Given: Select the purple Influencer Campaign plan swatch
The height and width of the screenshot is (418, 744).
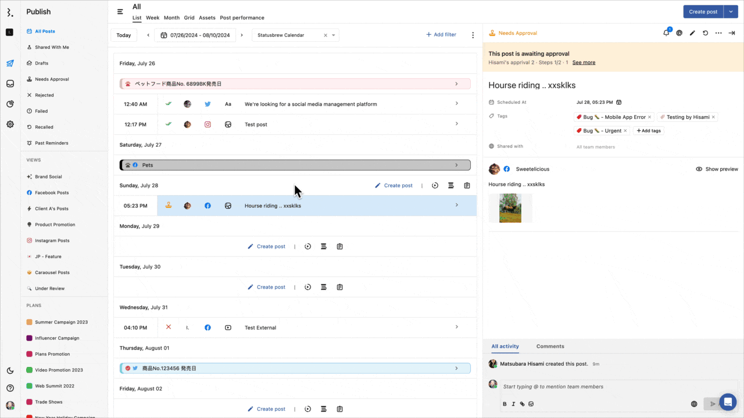Looking at the screenshot, I should 30,338.
